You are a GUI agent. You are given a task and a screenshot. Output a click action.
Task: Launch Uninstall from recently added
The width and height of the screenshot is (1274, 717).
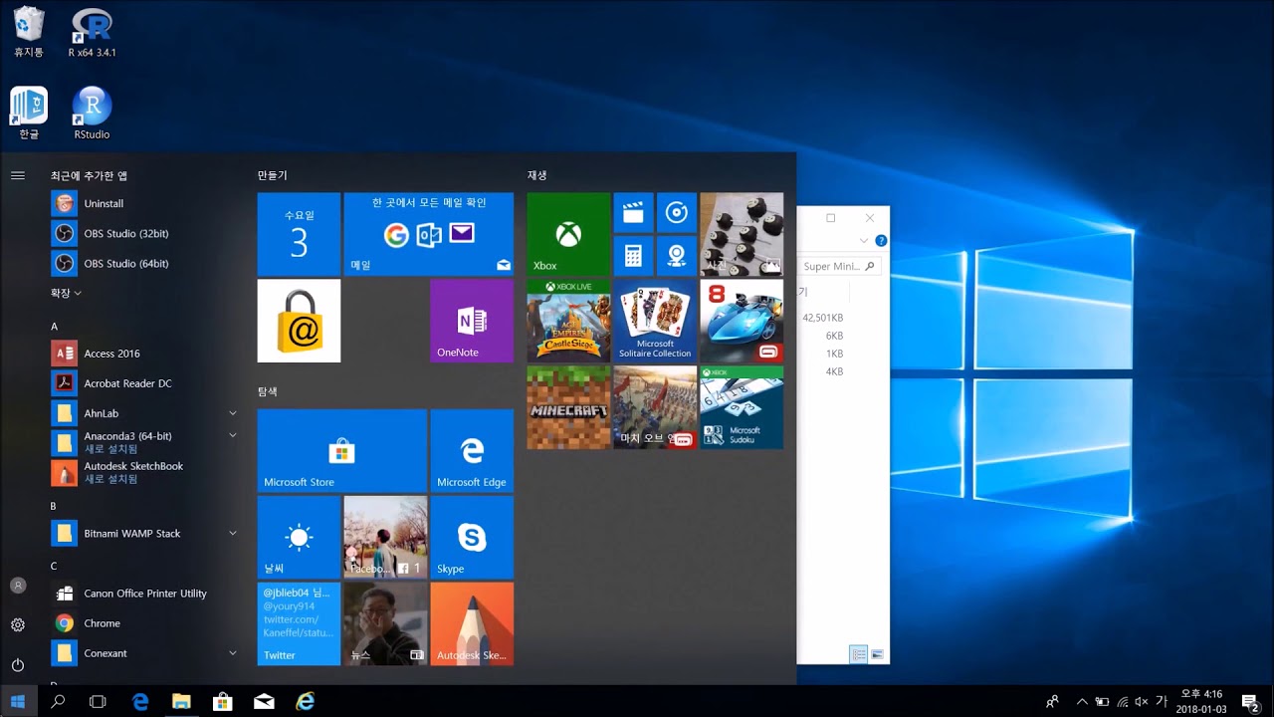click(147, 203)
